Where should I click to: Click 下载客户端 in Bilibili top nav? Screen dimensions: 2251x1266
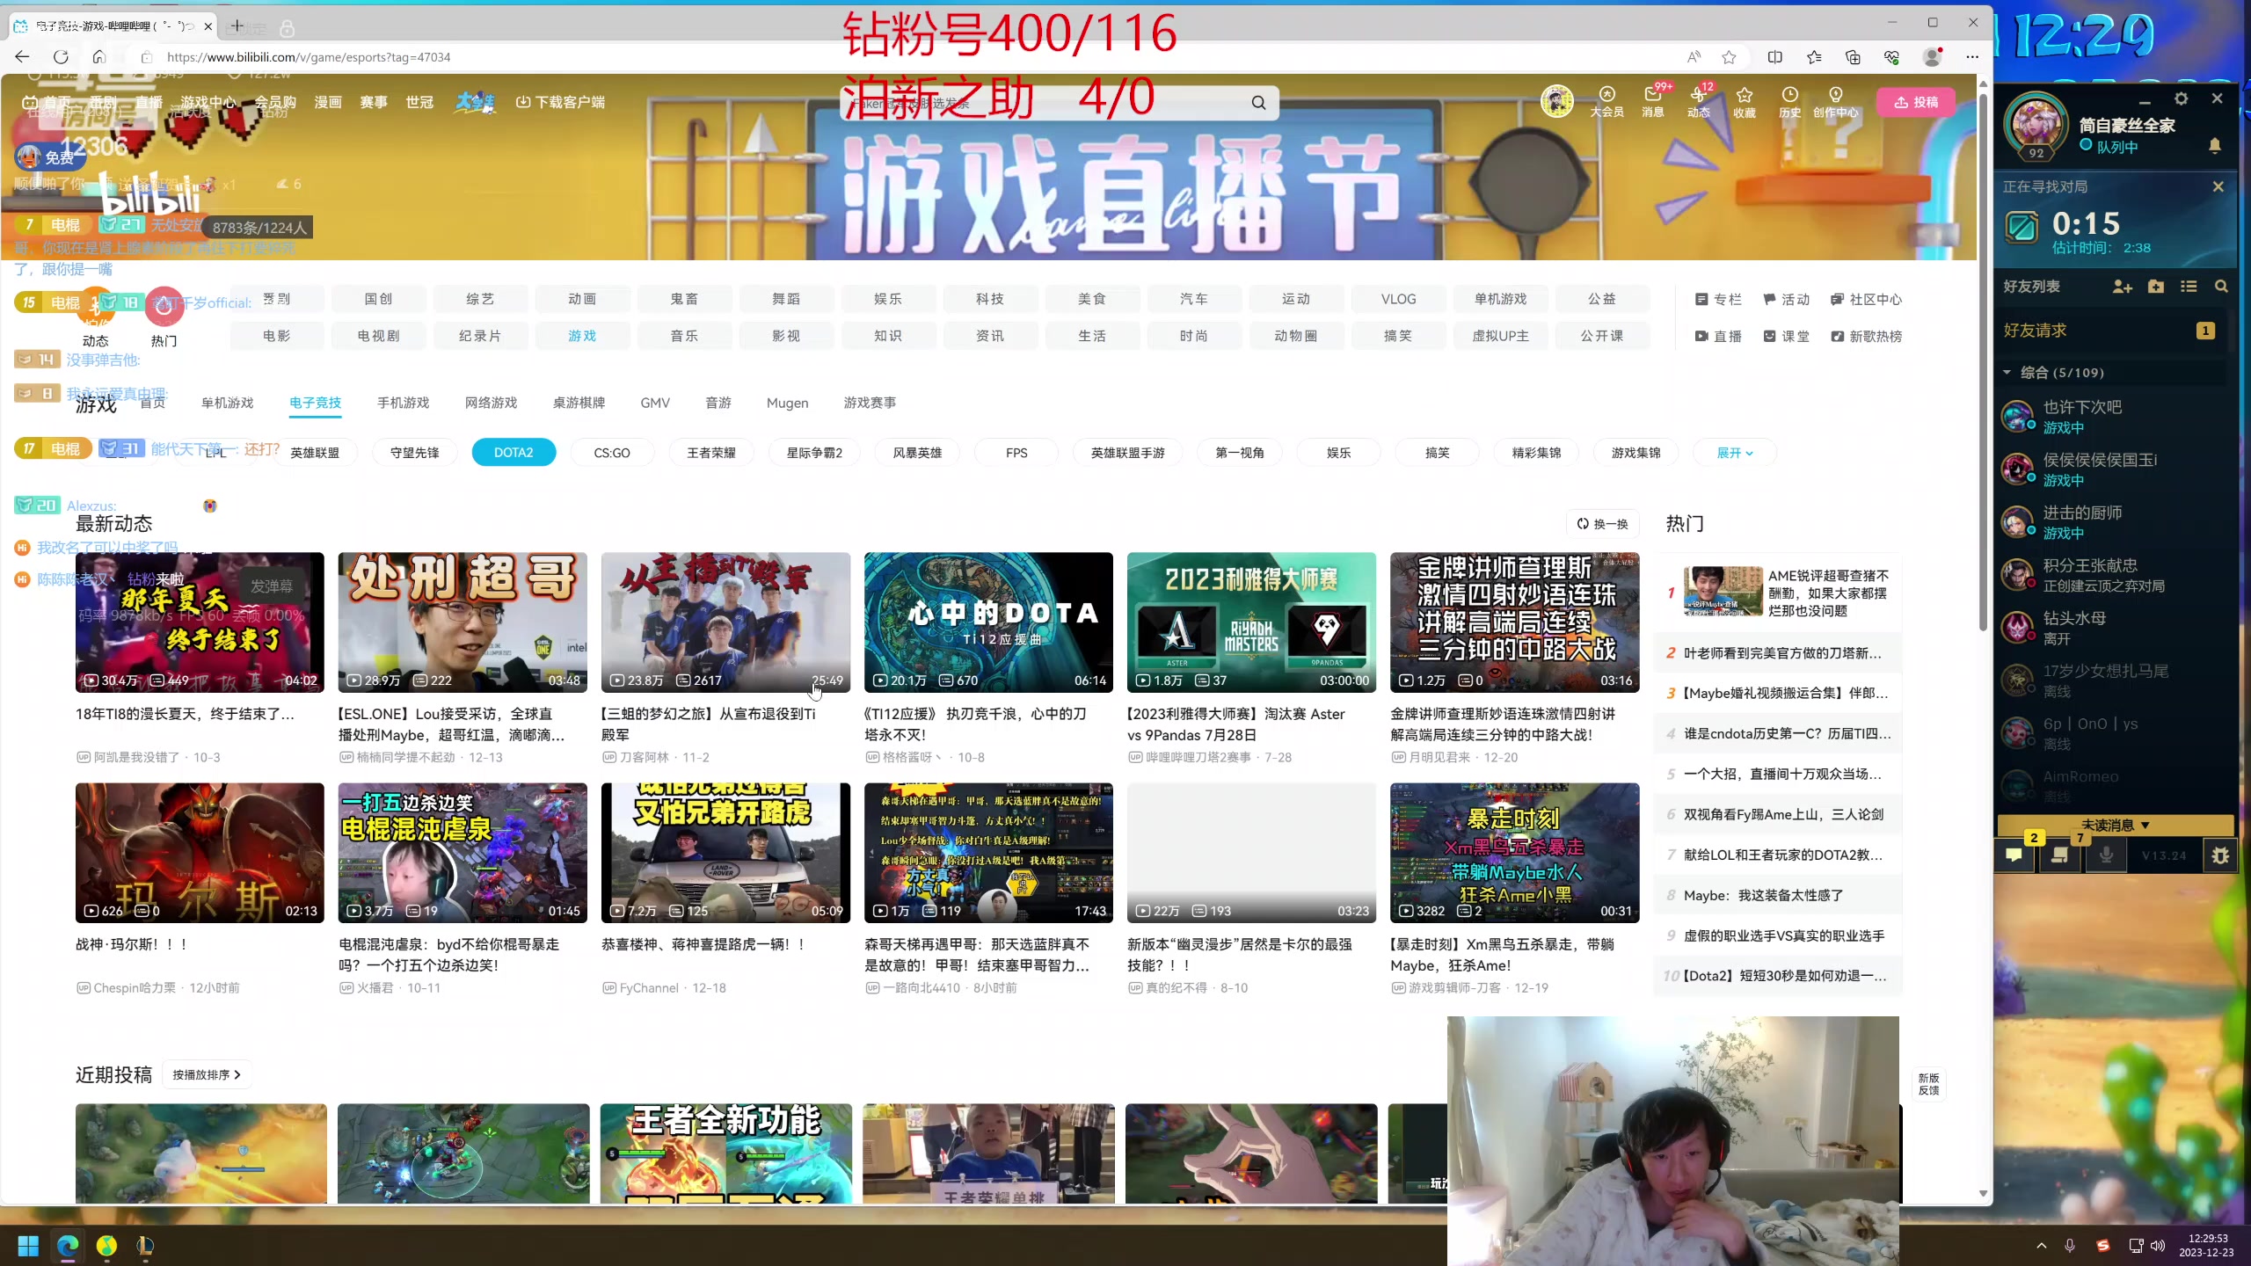[x=560, y=102]
